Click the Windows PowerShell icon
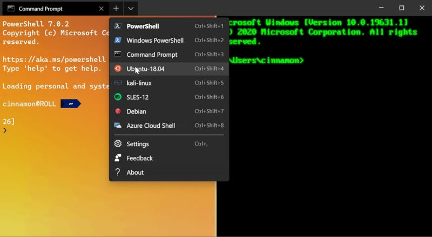This screenshot has height=237, width=432. tap(118, 40)
